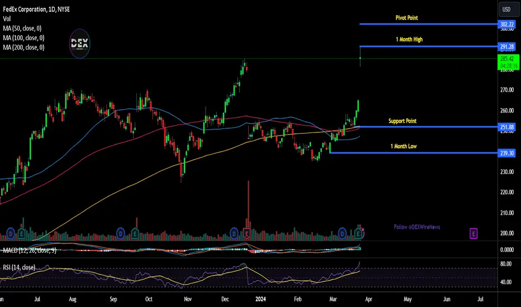The image size is (521, 307).
Task: Click the March dividend D marker
Action: (342, 234)
